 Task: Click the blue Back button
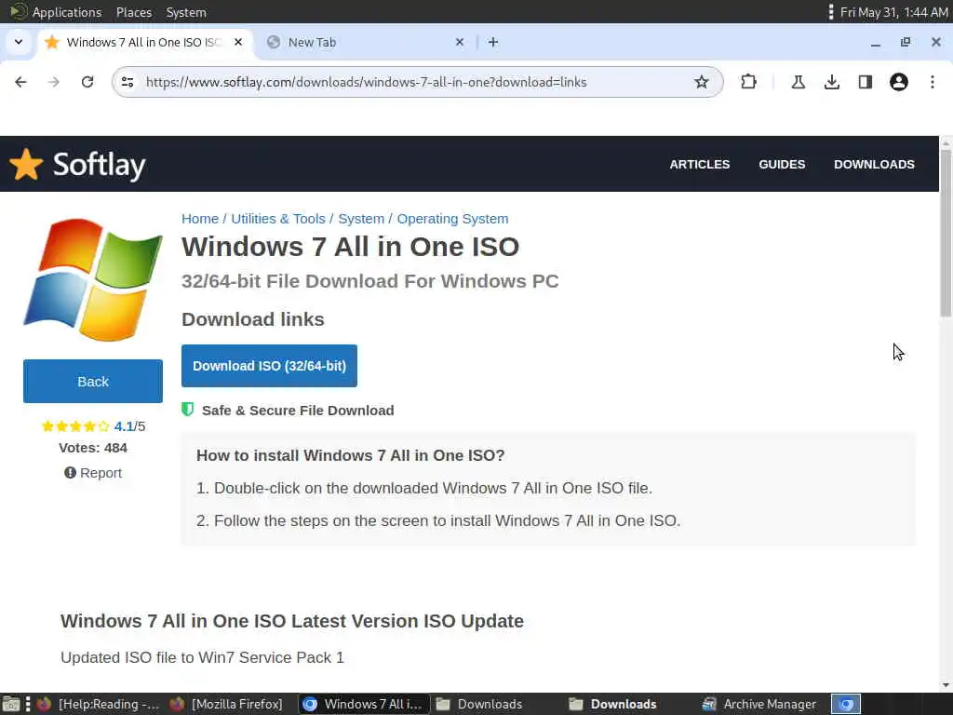tap(93, 381)
